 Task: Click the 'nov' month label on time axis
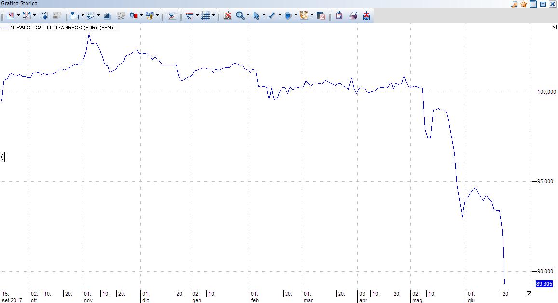click(x=88, y=300)
